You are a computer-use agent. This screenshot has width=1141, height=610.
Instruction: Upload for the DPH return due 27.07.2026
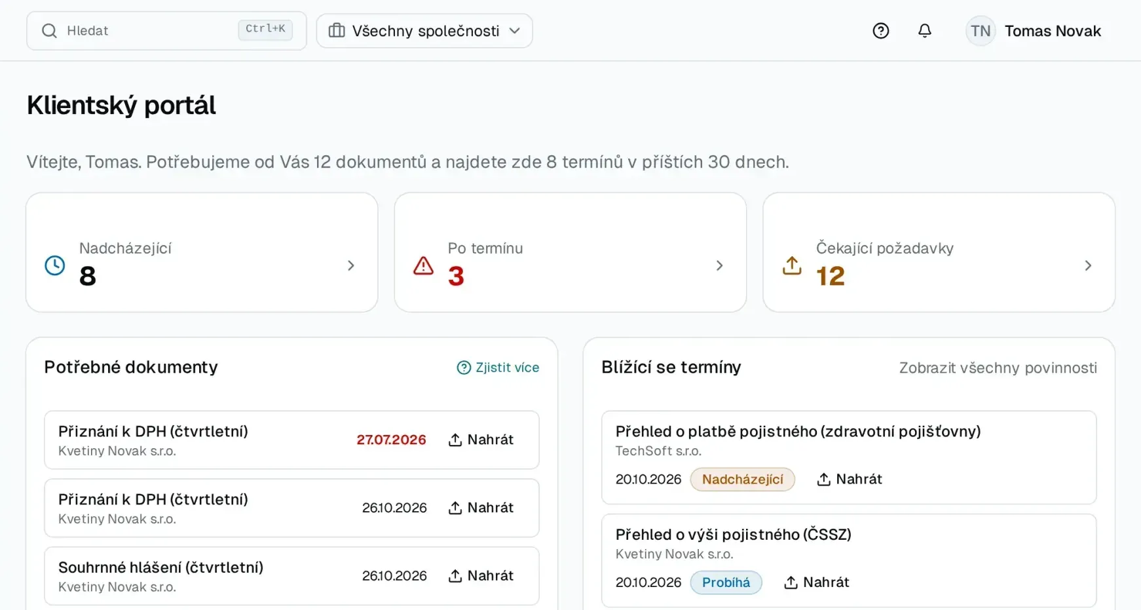pos(481,440)
